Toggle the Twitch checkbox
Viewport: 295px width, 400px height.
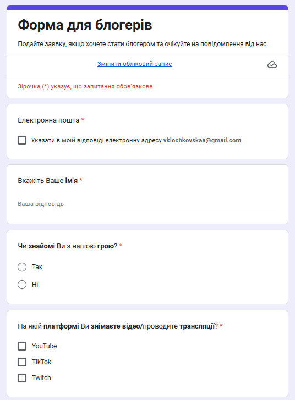click(22, 378)
